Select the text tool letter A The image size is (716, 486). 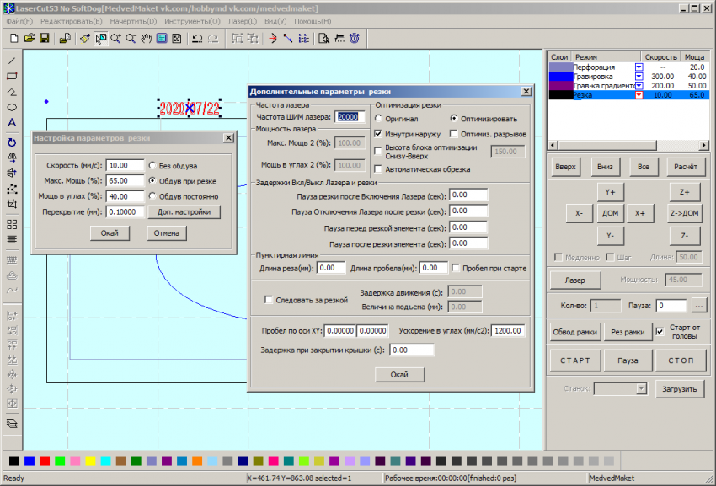12,123
